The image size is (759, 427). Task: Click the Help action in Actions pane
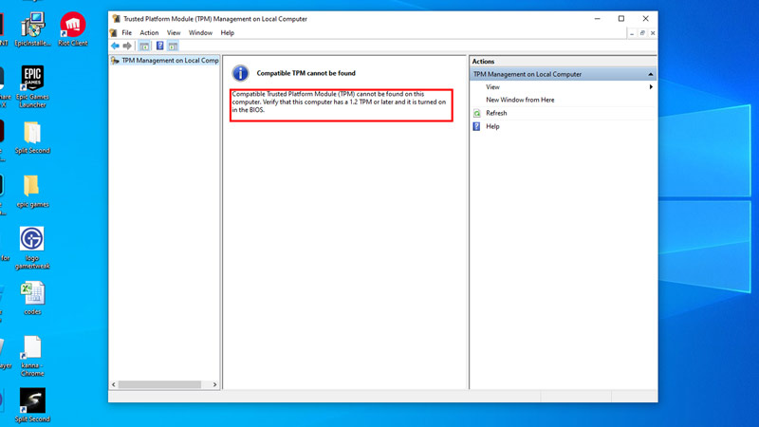[x=492, y=126]
